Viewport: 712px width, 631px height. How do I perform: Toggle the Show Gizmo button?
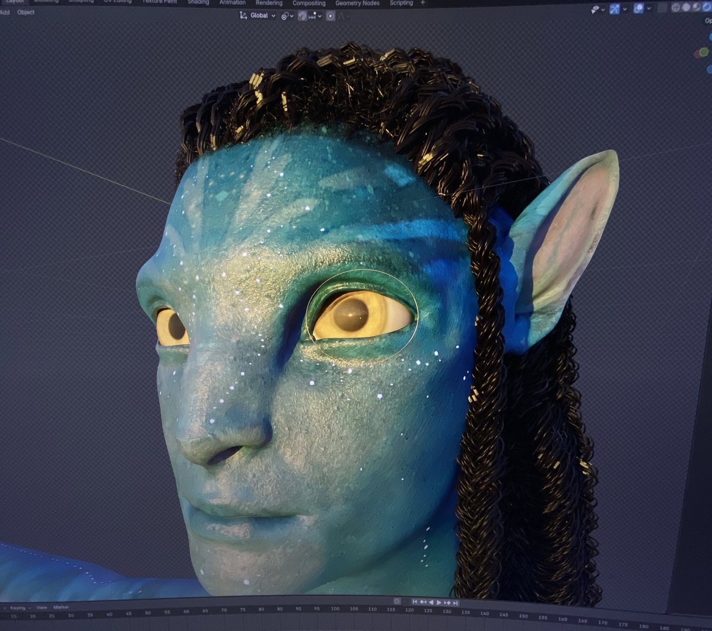click(615, 9)
